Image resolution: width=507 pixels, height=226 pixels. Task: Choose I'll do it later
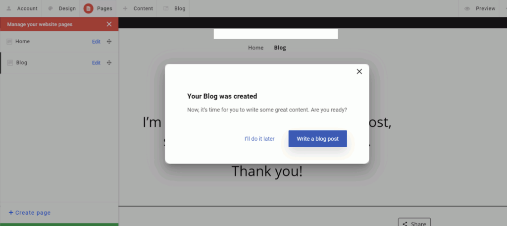(259, 139)
